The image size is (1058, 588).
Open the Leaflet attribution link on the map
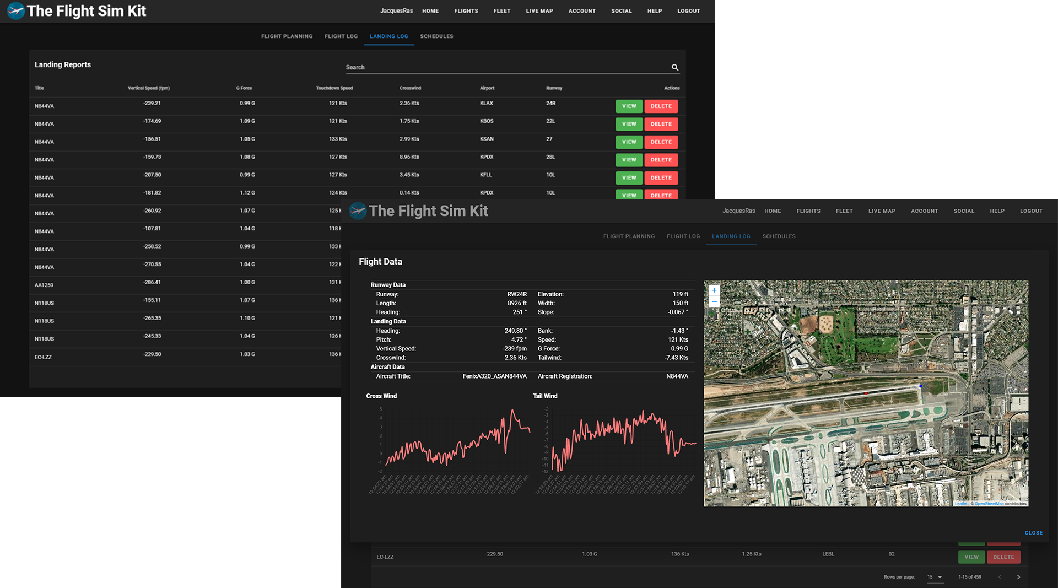click(x=960, y=504)
